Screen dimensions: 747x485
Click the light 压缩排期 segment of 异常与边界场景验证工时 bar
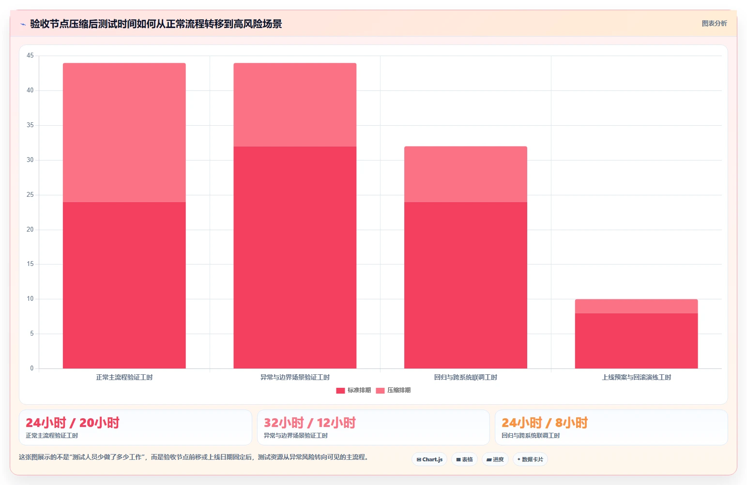point(295,104)
